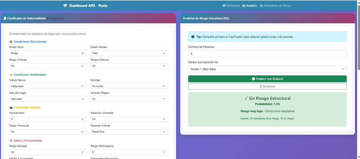
Task: Click the Usando 19 indicadores note
Action: pyautogui.click(x=267, y=119)
